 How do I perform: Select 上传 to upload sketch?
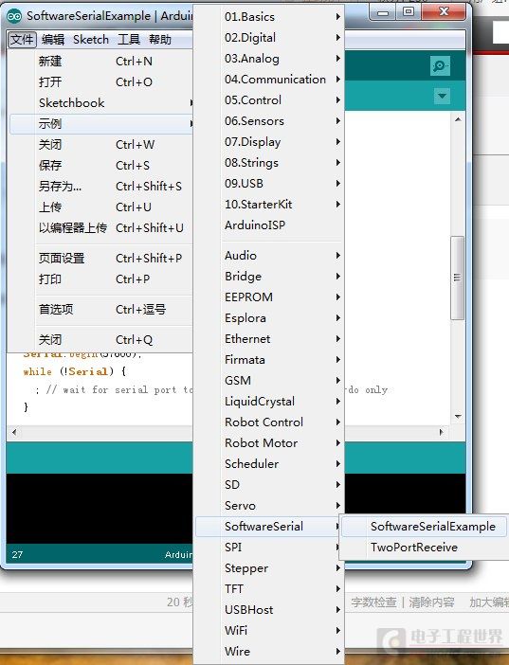coord(101,207)
